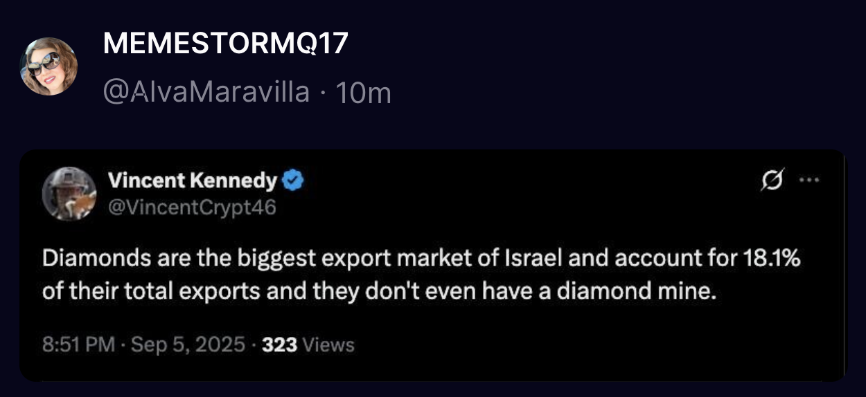Viewport: 866px width, 397px height.
Task: Click Vincent Kennedy's small avatar
Action: (69, 193)
